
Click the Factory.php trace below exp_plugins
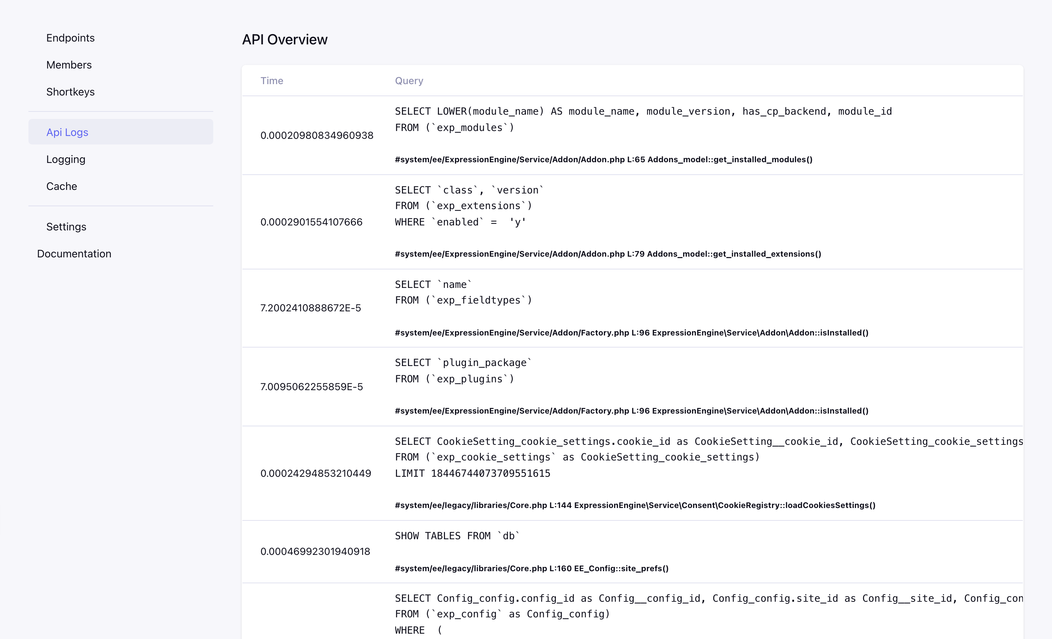click(x=632, y=411)
